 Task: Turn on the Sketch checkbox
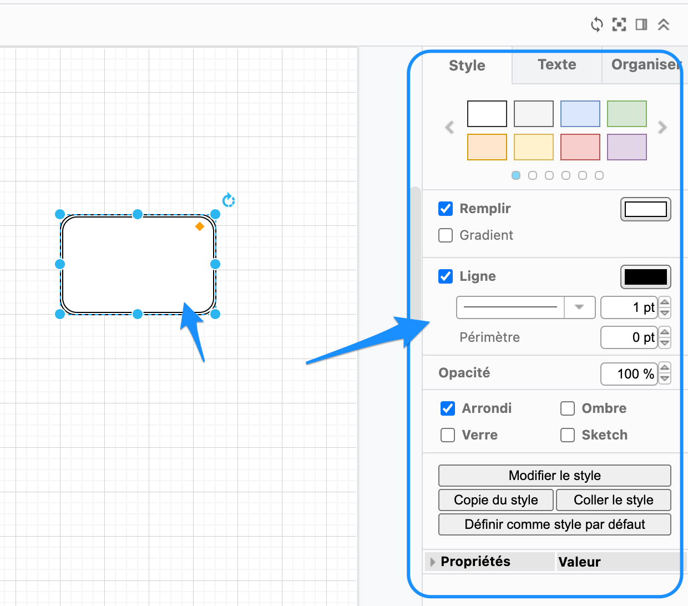pyautogui.click(x=568, y=435)
